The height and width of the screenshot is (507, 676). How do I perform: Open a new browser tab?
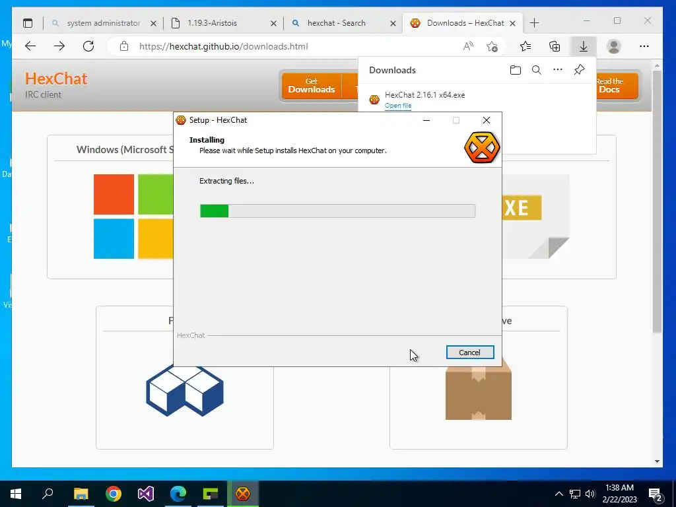point(534,23)
